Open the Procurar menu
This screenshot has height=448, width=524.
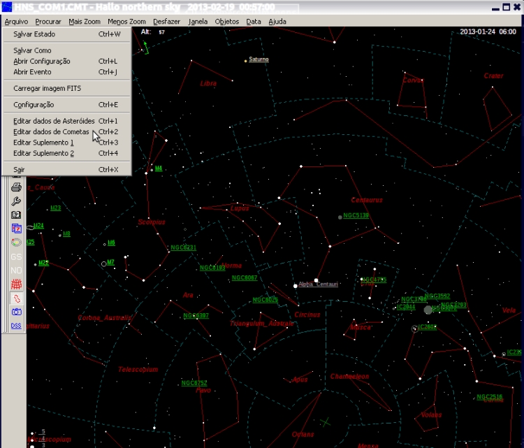[x=48, y=22]
